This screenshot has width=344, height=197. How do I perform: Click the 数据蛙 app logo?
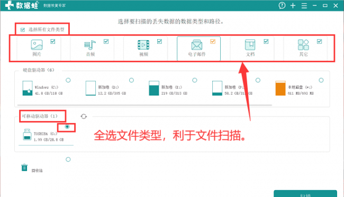click(x=22, y=5)
